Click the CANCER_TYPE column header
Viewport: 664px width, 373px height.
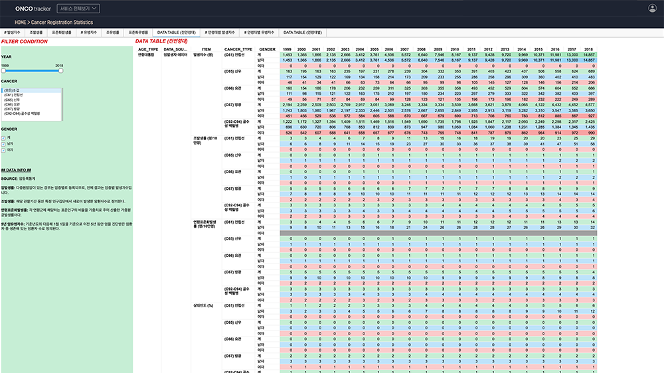(238, 49)
